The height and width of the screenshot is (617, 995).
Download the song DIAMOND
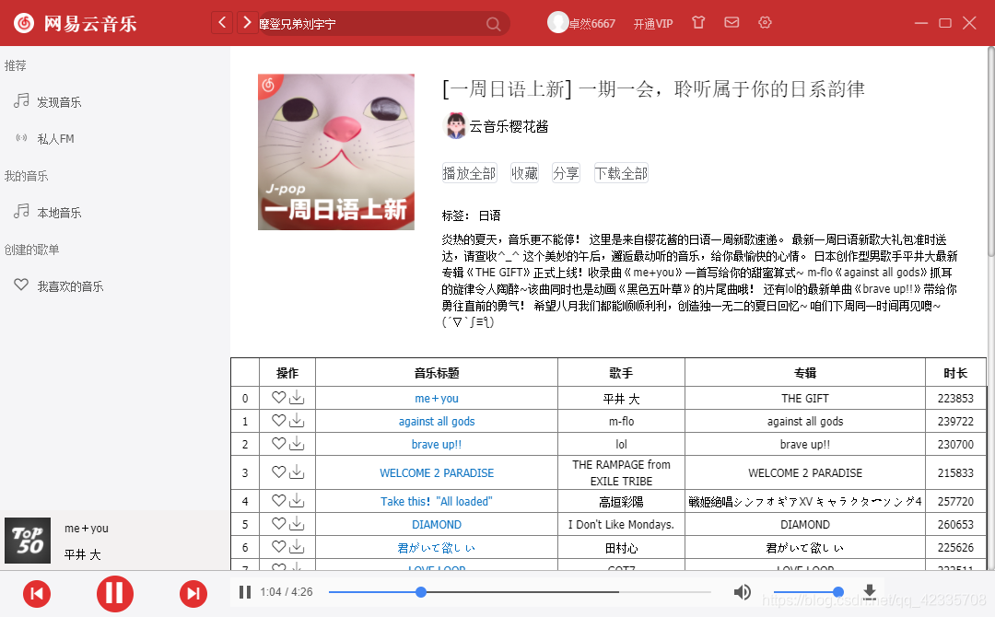[x=297, y=524]
